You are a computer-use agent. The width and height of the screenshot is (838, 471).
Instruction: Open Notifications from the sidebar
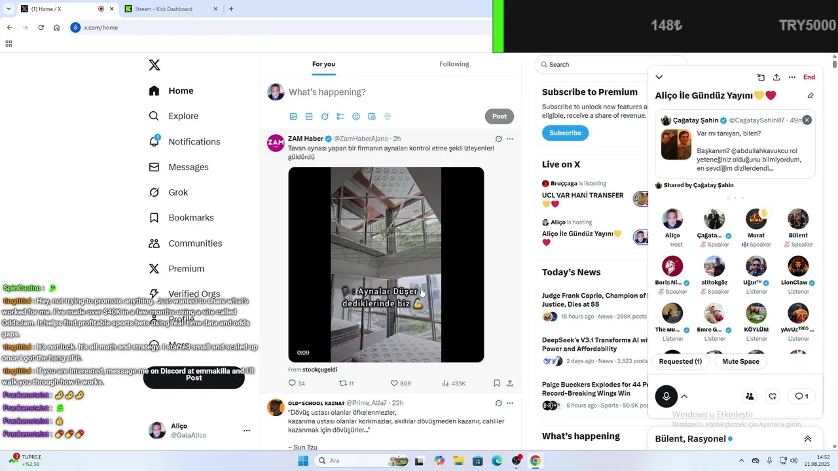click(184, 141)
